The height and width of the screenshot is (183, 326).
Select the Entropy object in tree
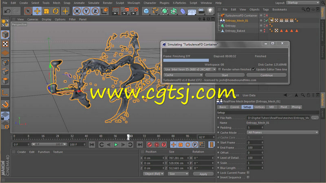[230, 26]
